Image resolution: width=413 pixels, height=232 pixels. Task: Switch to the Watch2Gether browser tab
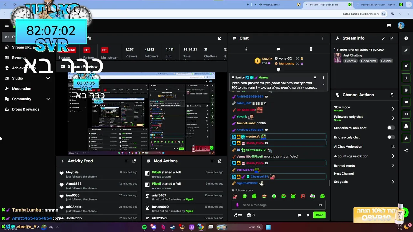point(271,5)
